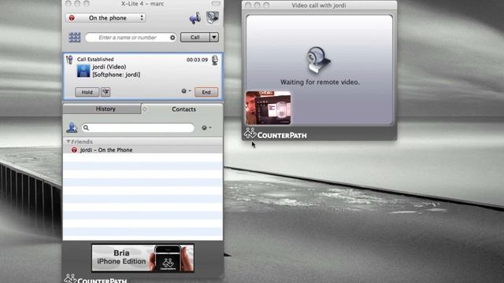Click jordi's blue avatar in the call panel
The image size is (504, 283).
(83, 71)
